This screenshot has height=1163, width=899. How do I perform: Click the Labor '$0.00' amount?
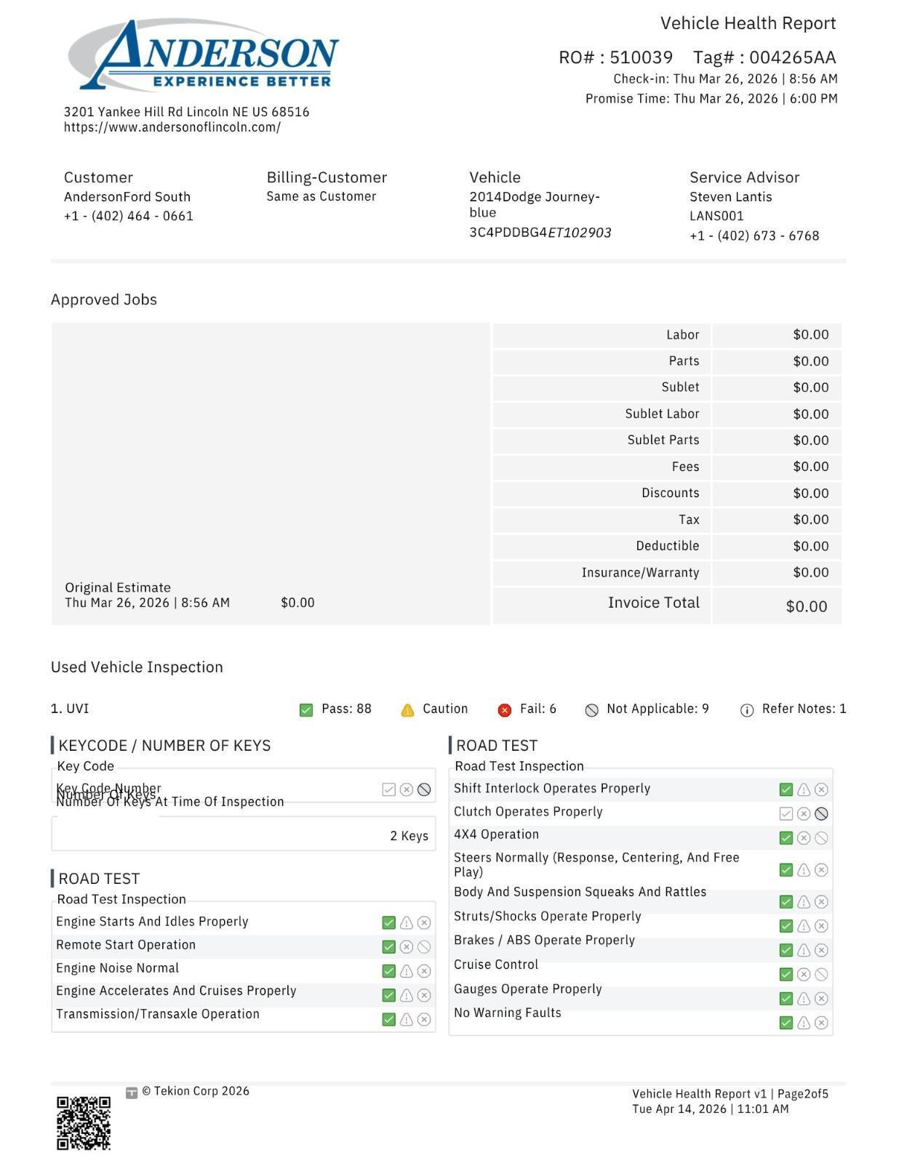pos(811,334)
